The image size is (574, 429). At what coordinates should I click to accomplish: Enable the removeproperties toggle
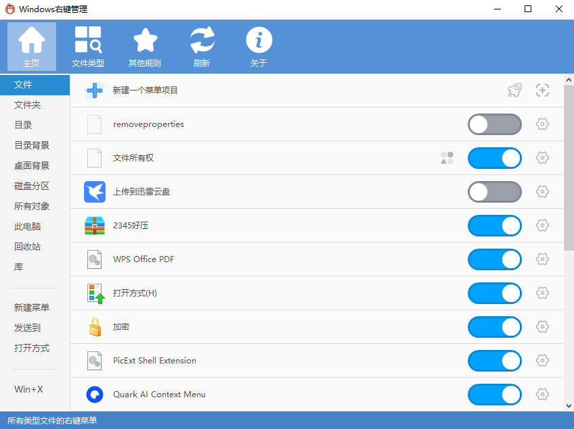pos(495,124)
